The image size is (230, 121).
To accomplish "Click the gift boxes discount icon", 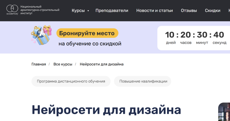I will click(x=41, y=35).
